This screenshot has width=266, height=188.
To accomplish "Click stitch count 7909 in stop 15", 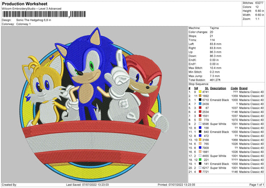I will click(x=205, y=148).
